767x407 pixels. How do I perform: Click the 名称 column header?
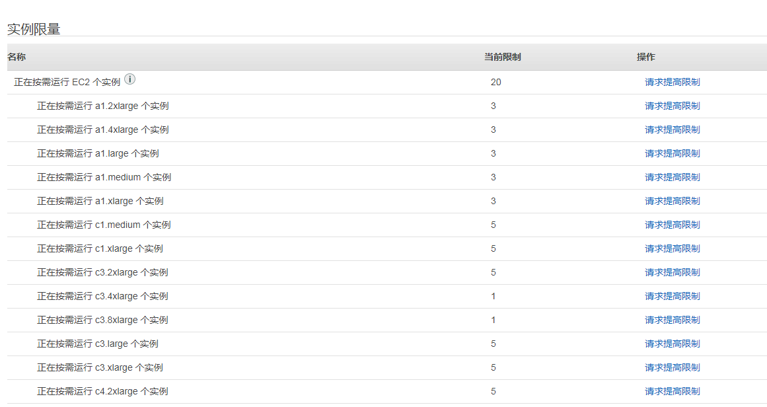[x=17, y=57]
